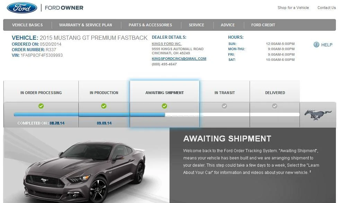Image resolution: width=338 pixels, height=203 pixels.
Task: Click the Awaiting Shipment panel heading
Action: tap(227, 139)
